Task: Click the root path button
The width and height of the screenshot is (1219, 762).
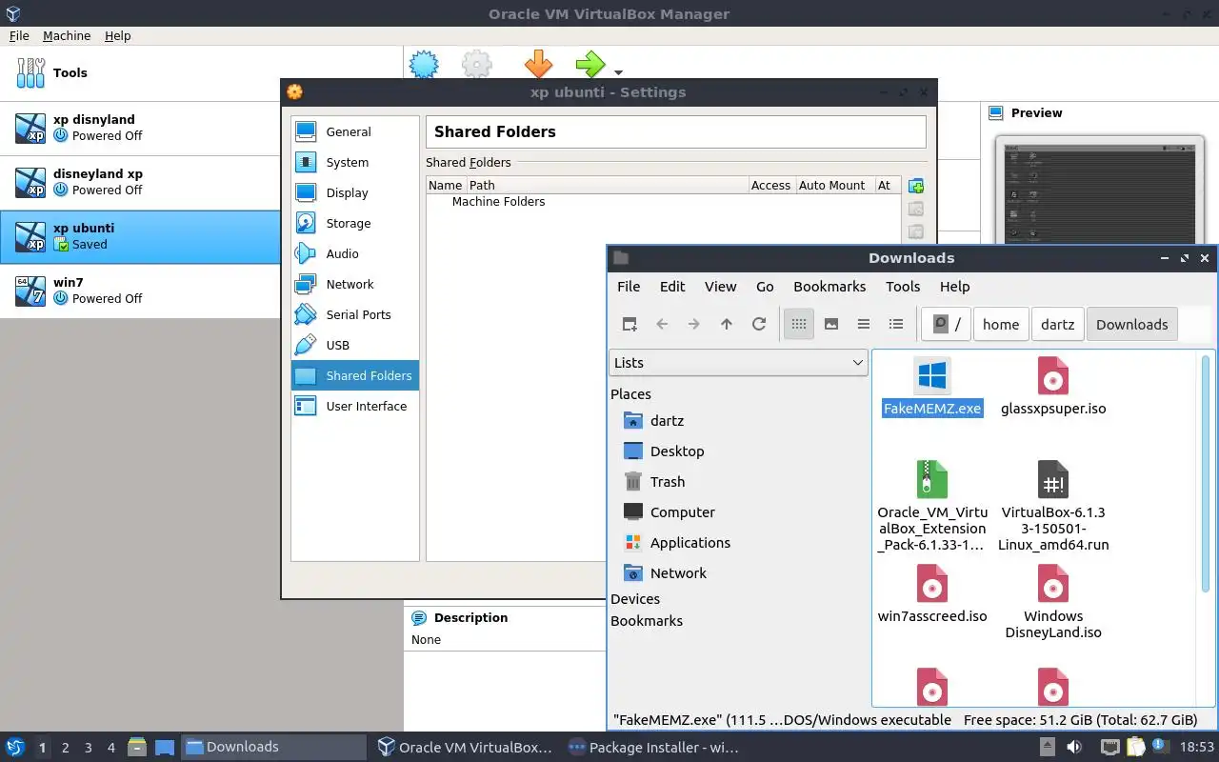Action: [947, 324]
